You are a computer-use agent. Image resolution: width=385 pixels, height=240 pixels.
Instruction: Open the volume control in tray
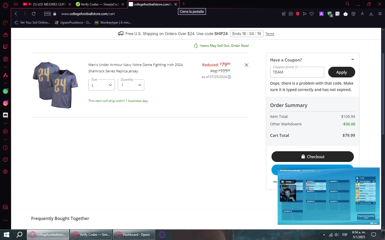click(337, 235)
